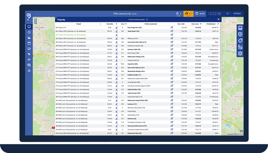The image size is (268, 153).
Task: Click the 'wyloguj' logout link
Action: coord(237,13)
